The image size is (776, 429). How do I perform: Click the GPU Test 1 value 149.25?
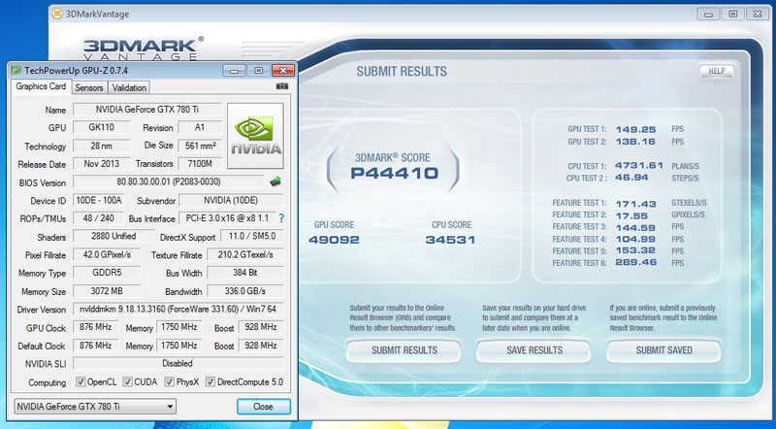(635, 129)
